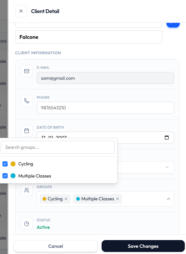The image size is (186, 254).
Task: Click the e-mail envelope icon
Action: tap(27, 71)
